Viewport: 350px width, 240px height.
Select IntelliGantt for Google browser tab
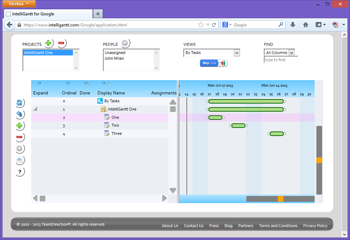[x=48, y=14]
